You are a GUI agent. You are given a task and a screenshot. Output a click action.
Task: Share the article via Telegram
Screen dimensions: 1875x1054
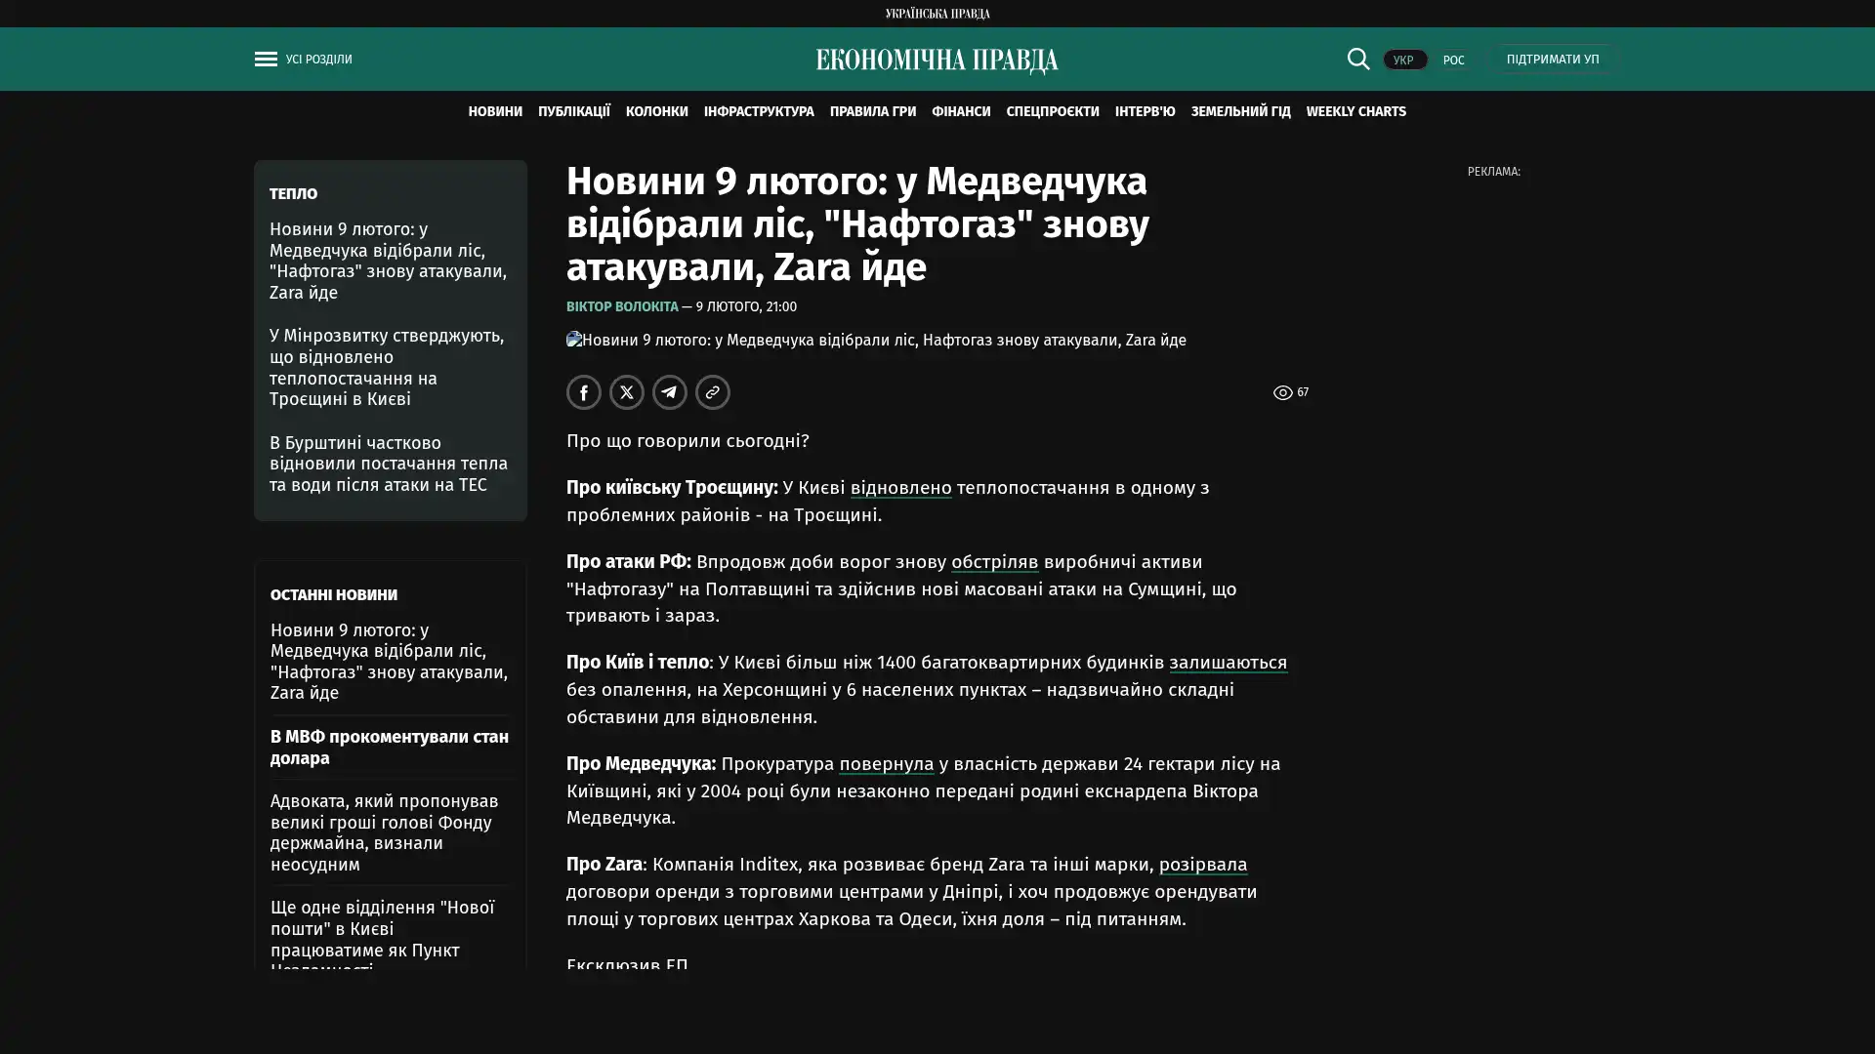pyautogui.click(x=670, y=392)
